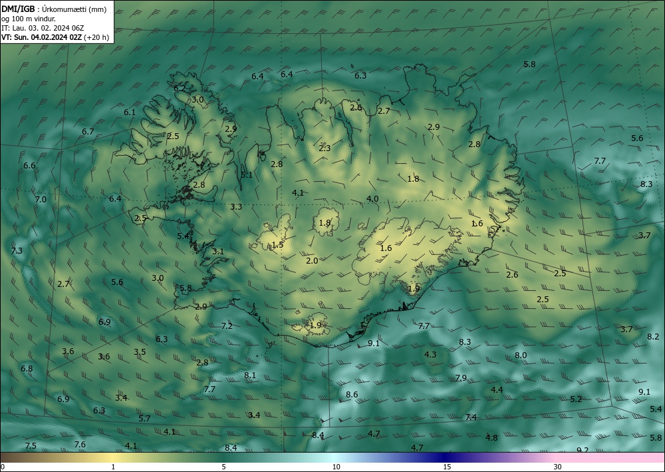Select the map value "6.7"
The height and width of the screenshot is (472, 665).
88,132
